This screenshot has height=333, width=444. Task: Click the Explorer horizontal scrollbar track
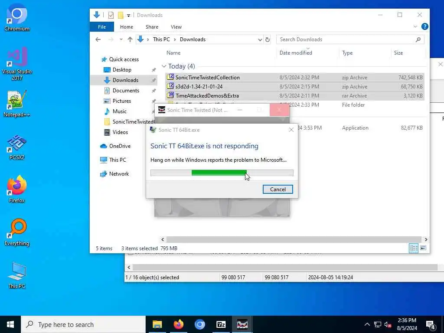(x=294, y=239)
